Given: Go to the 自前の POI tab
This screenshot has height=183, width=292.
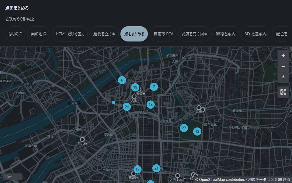Looking at the screenshot, I should point(163,34).
